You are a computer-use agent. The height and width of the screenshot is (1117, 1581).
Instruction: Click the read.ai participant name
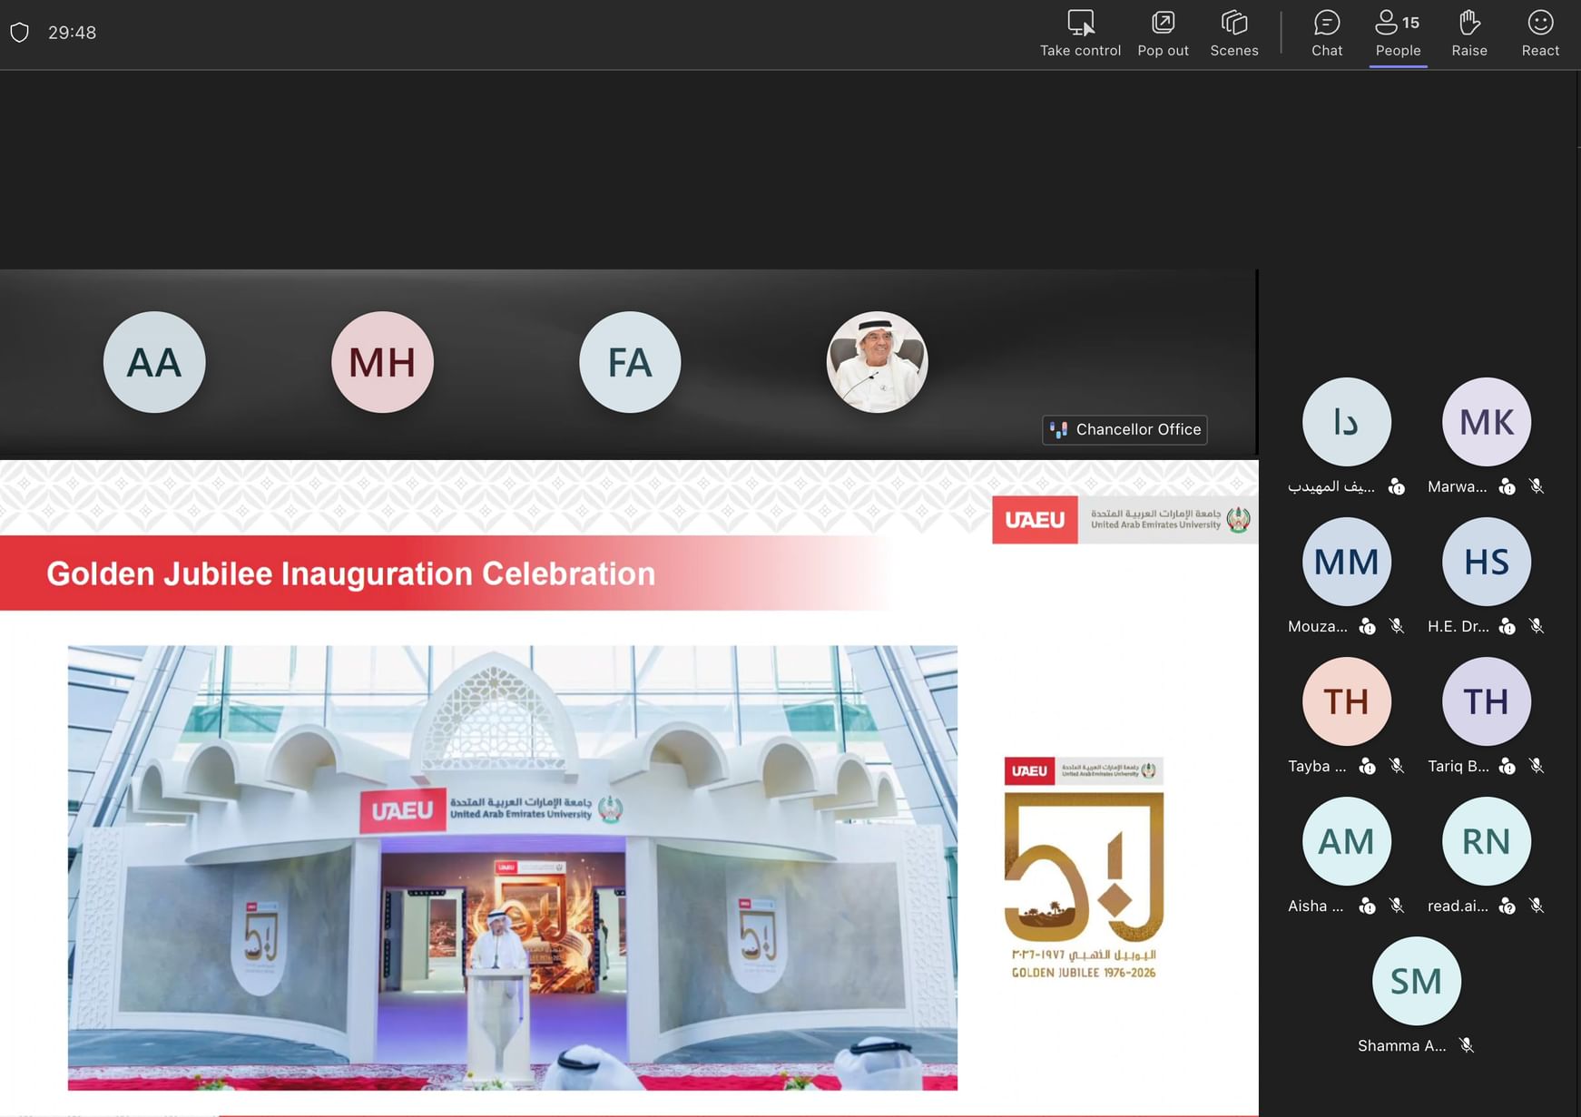click(1457, 906)
